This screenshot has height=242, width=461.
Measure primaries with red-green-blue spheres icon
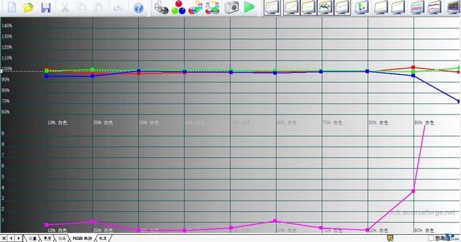click(178, 7)
